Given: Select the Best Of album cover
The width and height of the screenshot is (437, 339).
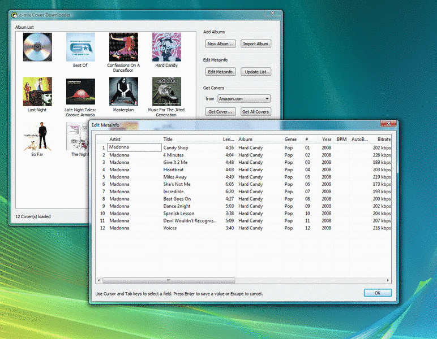Looking at the screenshot, I should point(80,47).
